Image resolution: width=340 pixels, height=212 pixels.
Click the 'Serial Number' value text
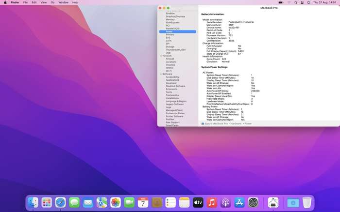pos(241,22)
